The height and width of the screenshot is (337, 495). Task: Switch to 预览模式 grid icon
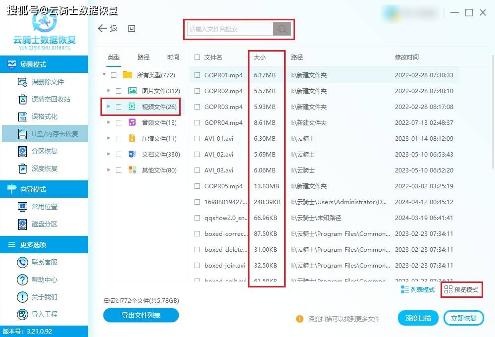[x=448, y=289]
